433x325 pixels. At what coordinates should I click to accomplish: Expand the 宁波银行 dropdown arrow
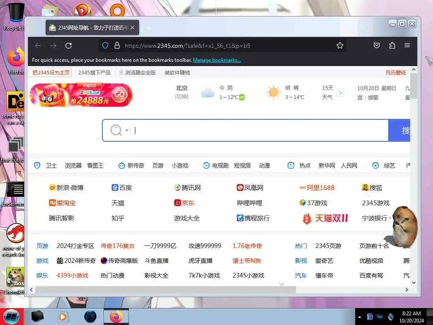390,218
